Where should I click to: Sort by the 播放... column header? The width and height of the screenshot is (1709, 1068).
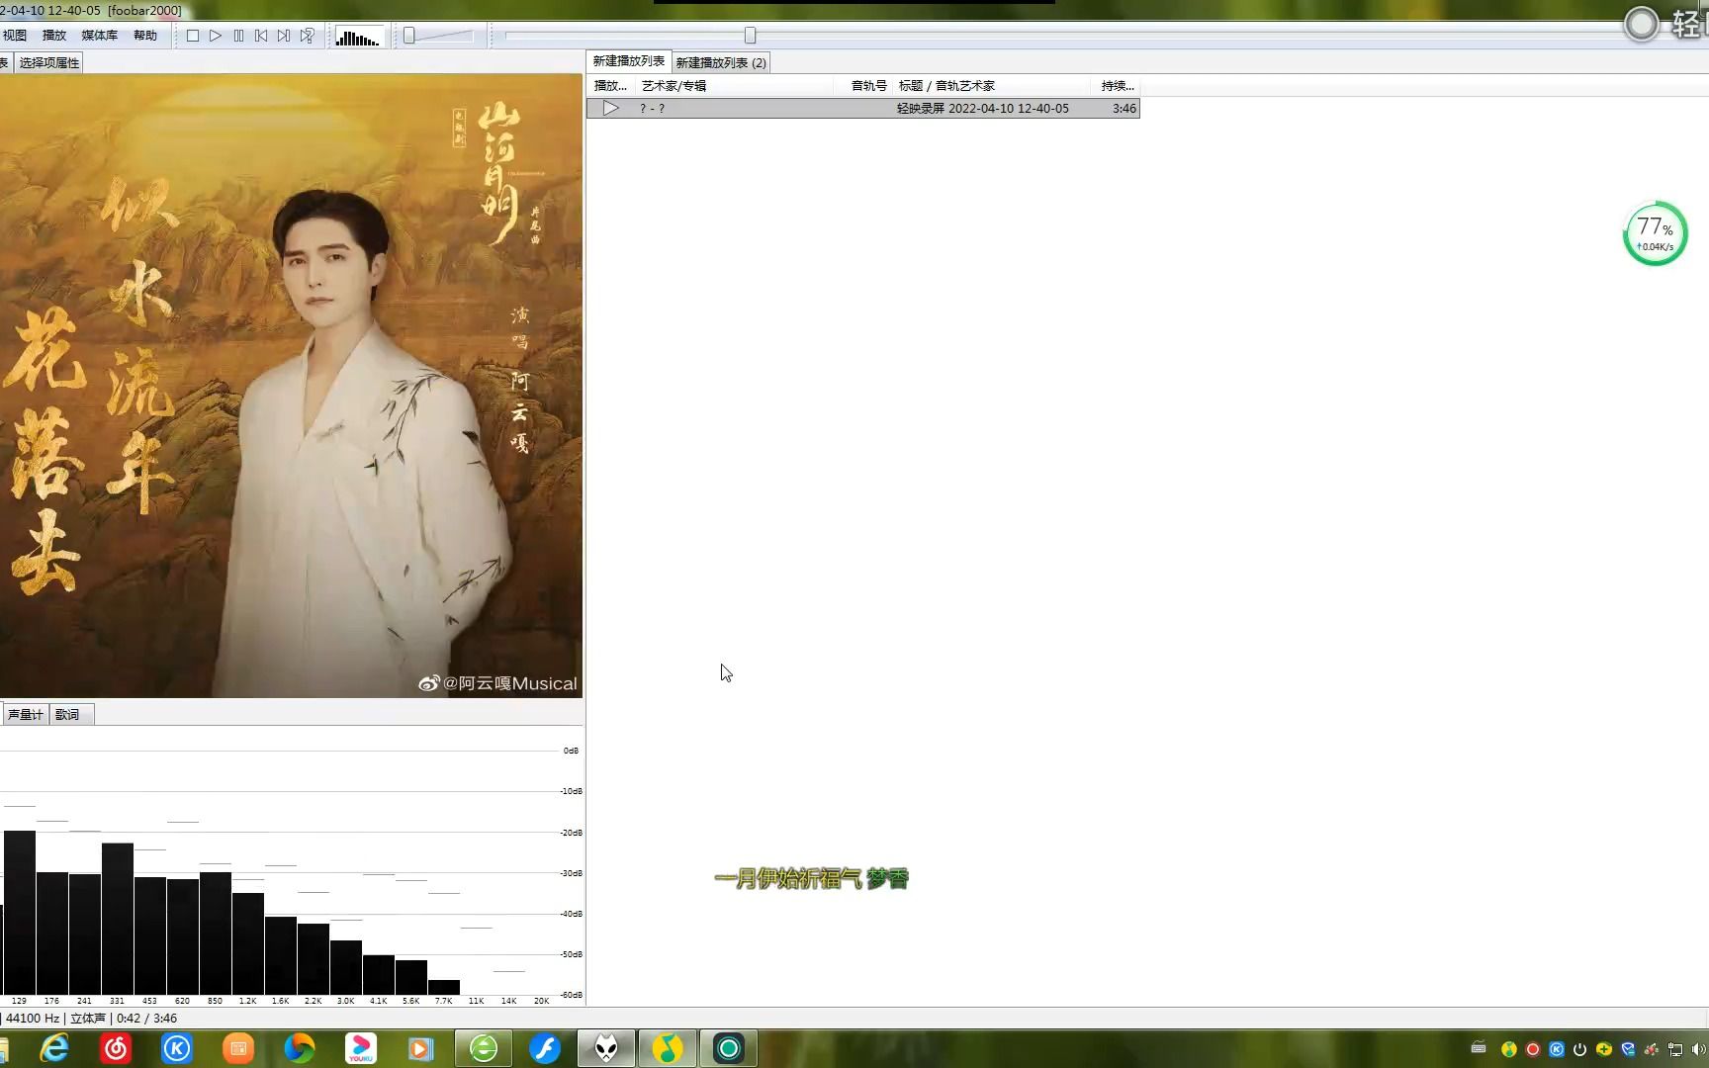click(x=610, y=86)
